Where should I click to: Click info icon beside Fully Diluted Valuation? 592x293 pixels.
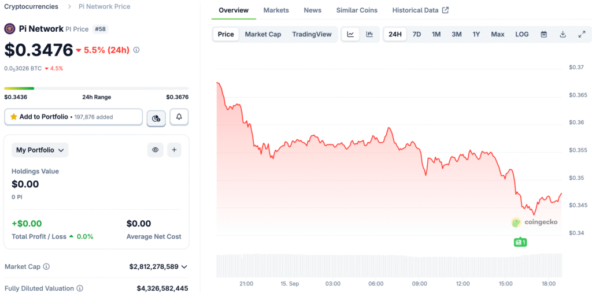pyautogui.click(x=80, y=288)
